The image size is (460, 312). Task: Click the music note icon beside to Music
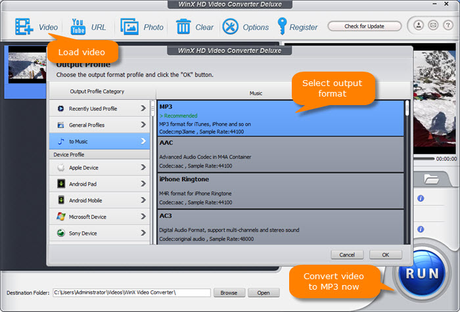[61, 141]
